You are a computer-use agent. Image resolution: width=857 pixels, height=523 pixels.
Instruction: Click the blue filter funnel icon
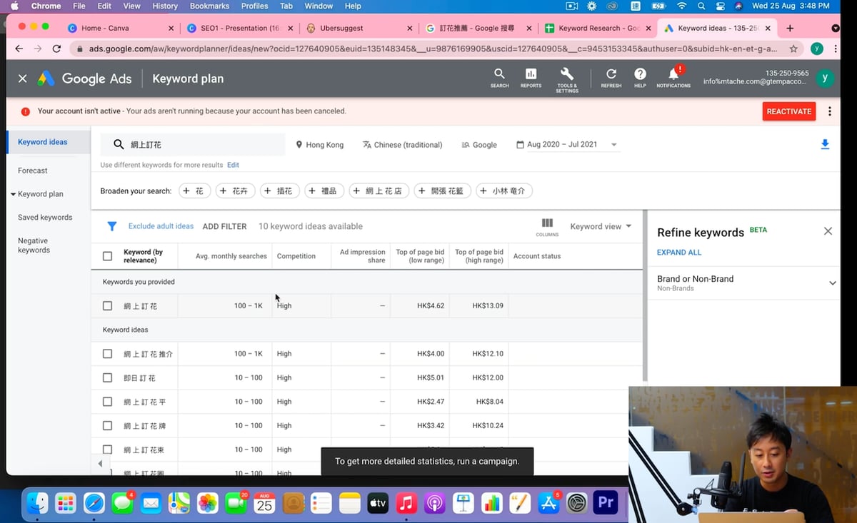point(112,226)
